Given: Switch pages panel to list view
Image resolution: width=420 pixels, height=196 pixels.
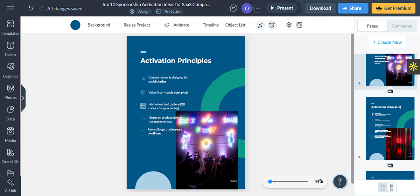Looking at the screenshot, I should coord(392,187).
